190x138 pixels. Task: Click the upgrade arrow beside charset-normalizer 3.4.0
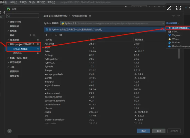point(136,120)
